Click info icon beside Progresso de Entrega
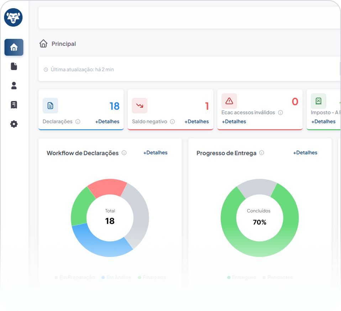This screenshot has width=341, height=311. tap(262, 153)
